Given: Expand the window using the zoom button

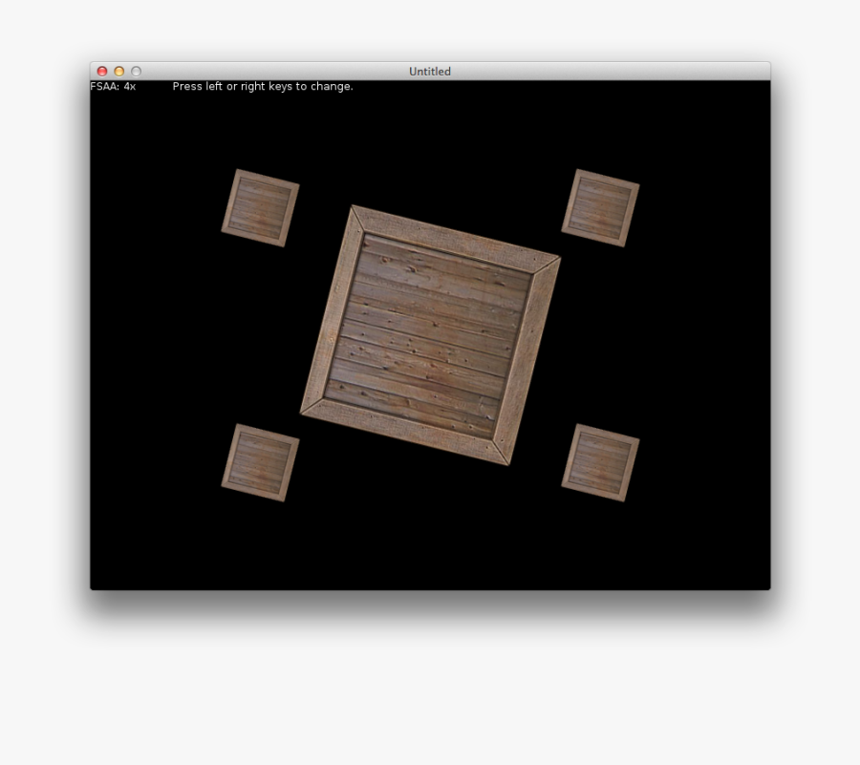Looking at the screenshot, I should tap(135, 71).
